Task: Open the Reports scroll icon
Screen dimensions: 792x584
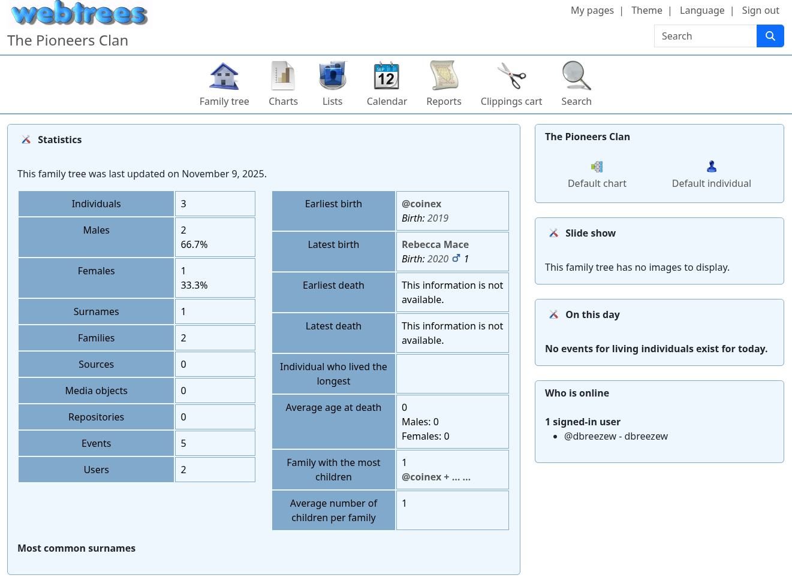Action: (x=444, y=76)
